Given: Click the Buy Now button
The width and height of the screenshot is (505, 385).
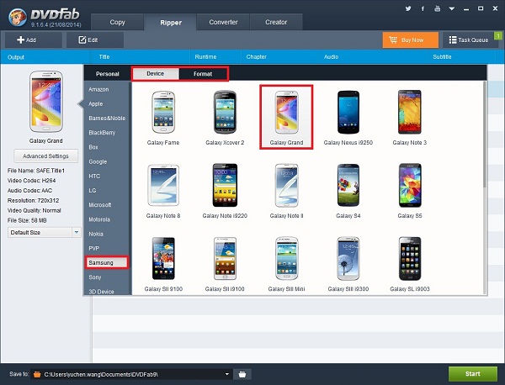Looking at the screenshot, I should click(411, 40).
